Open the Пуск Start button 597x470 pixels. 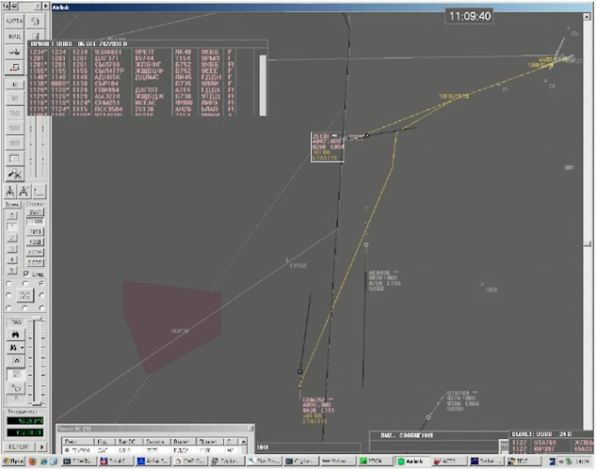click(x=13, y=462)
